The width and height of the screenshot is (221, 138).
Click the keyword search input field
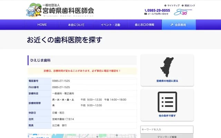[x=167, y=129]
